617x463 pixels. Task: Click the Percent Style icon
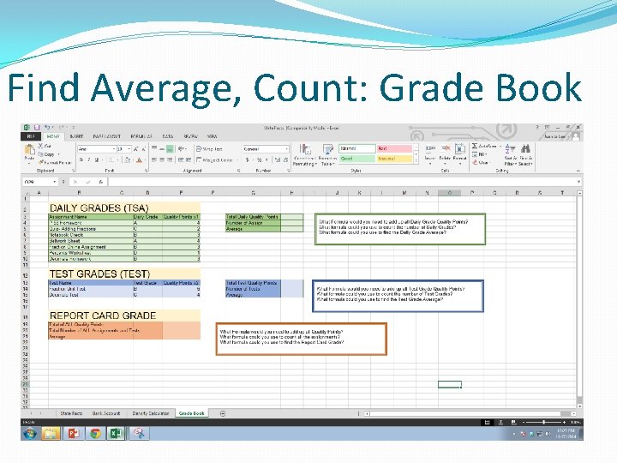tap(260, 159)
